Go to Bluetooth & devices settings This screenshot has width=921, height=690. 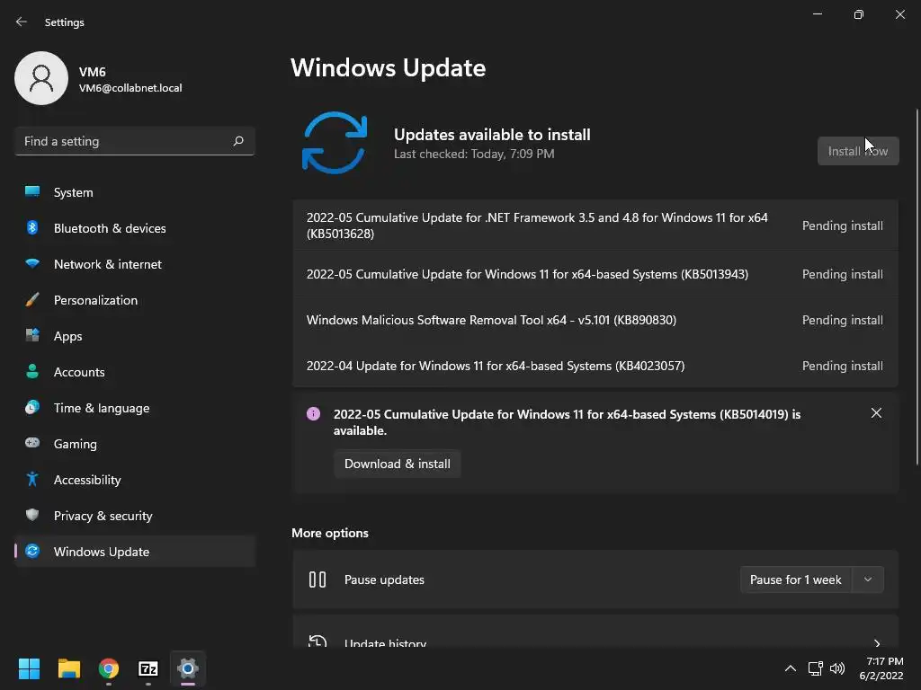click(x=135, y=227)
